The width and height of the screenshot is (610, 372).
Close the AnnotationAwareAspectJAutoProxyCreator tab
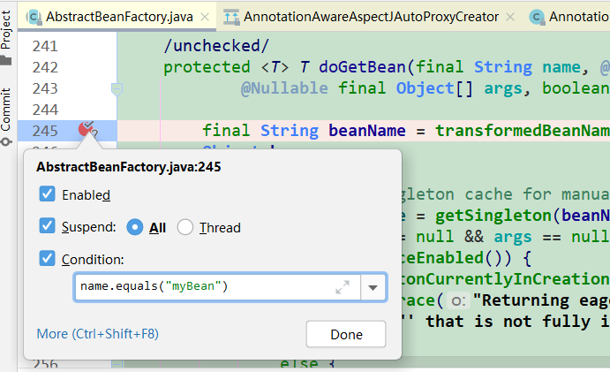[x=510, y=17]
